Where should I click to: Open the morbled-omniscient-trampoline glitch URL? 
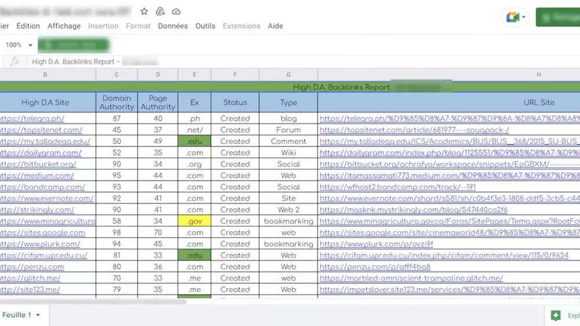point(411,278)
